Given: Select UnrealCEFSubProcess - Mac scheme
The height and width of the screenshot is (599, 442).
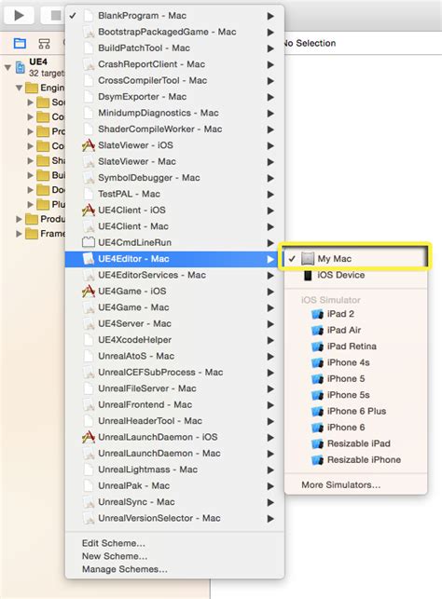Looking at the screenshot, I should click(x=174, y=373).
